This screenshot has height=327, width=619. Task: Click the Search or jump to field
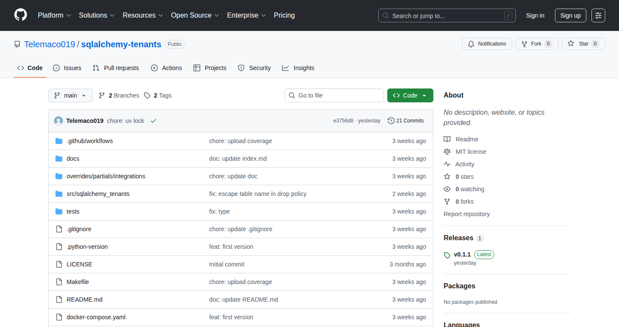pos(447,15)
